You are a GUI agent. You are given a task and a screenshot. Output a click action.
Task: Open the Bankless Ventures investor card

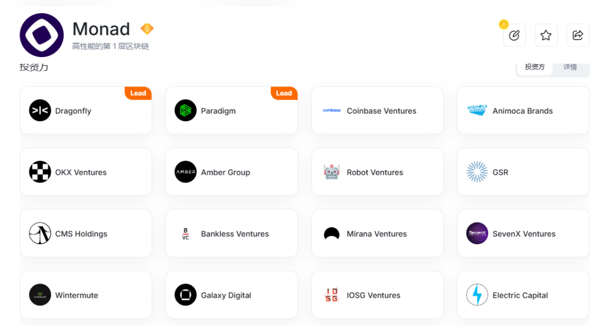[x=234, y=234]
